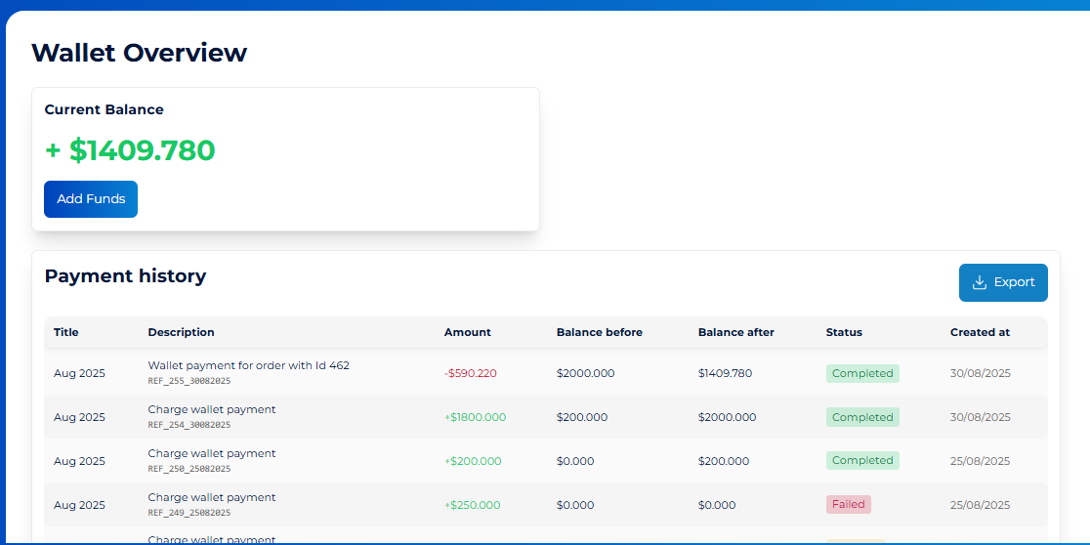
Task: Sort by the Amount column header
Action: 467,332
